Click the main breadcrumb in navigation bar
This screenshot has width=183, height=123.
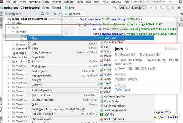pyautogui.click(x=57, y=8)
